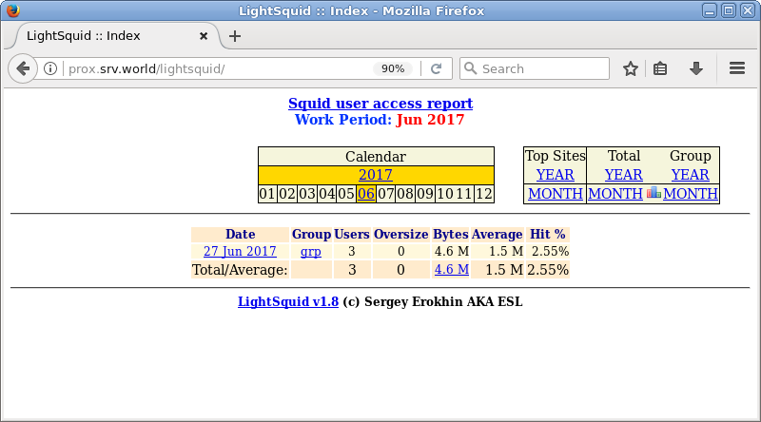The width and height of the screenshot is (761, 422).
Task: Click calendar month cell 11
Action: tap(464, 194)
